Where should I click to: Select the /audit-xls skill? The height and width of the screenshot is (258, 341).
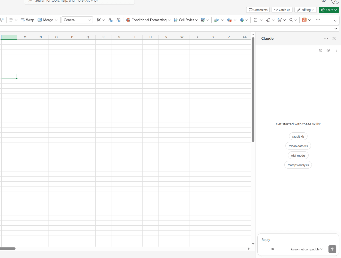[x=298, y=136]
